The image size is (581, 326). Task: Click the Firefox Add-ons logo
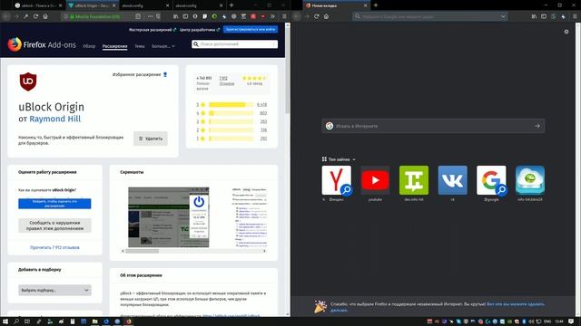(x=42, y=44)
